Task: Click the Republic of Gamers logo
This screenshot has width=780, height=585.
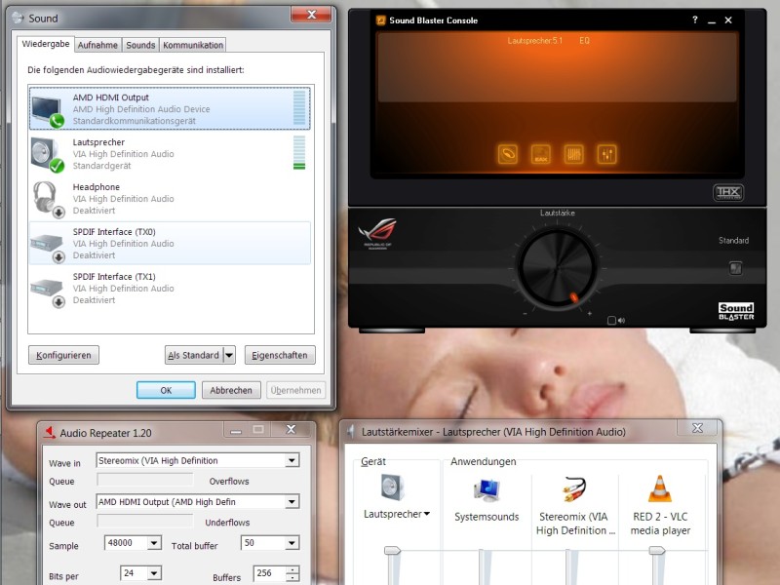Action: tap(378, 233)
